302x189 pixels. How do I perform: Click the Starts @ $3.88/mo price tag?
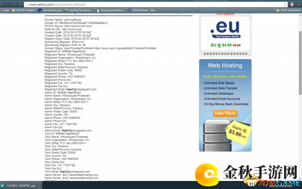click(x=238, y=132)
